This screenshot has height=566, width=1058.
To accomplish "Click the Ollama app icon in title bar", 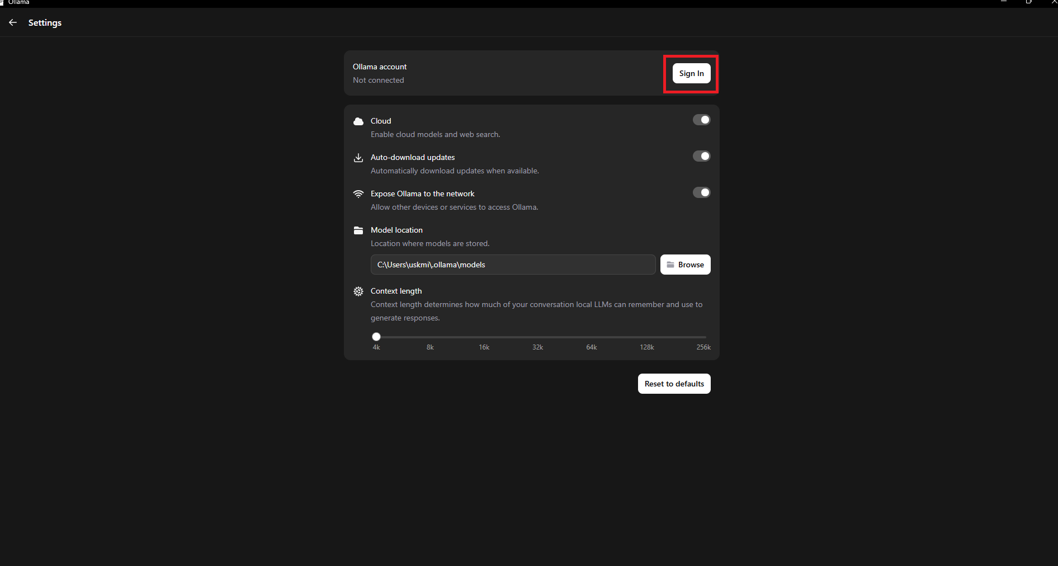I will 2,2.
